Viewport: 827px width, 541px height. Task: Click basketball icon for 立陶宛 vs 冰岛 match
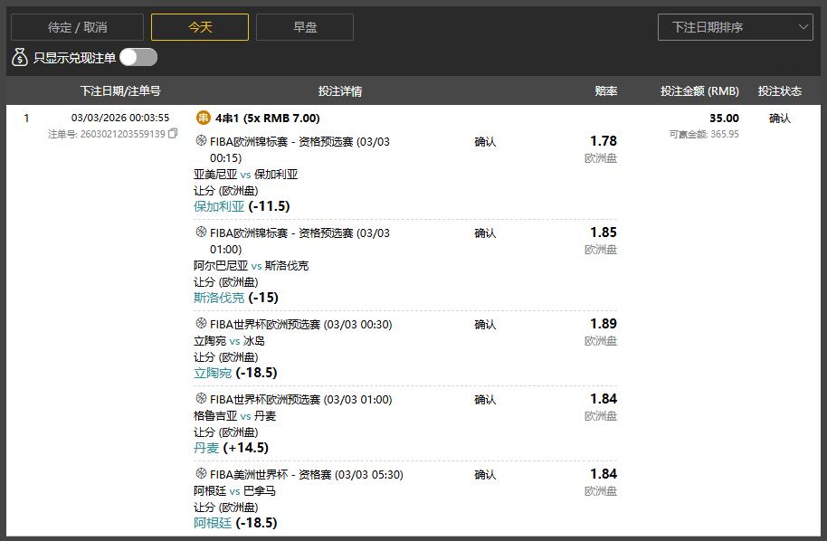[x=201, y=323]
